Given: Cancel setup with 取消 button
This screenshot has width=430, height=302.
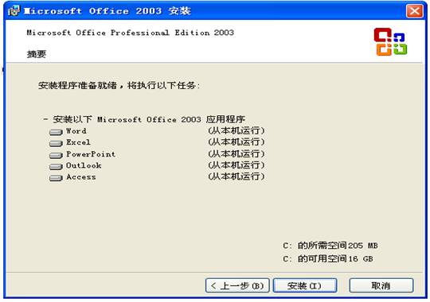Looking at the screenshot, I should (x=381, y=285).
